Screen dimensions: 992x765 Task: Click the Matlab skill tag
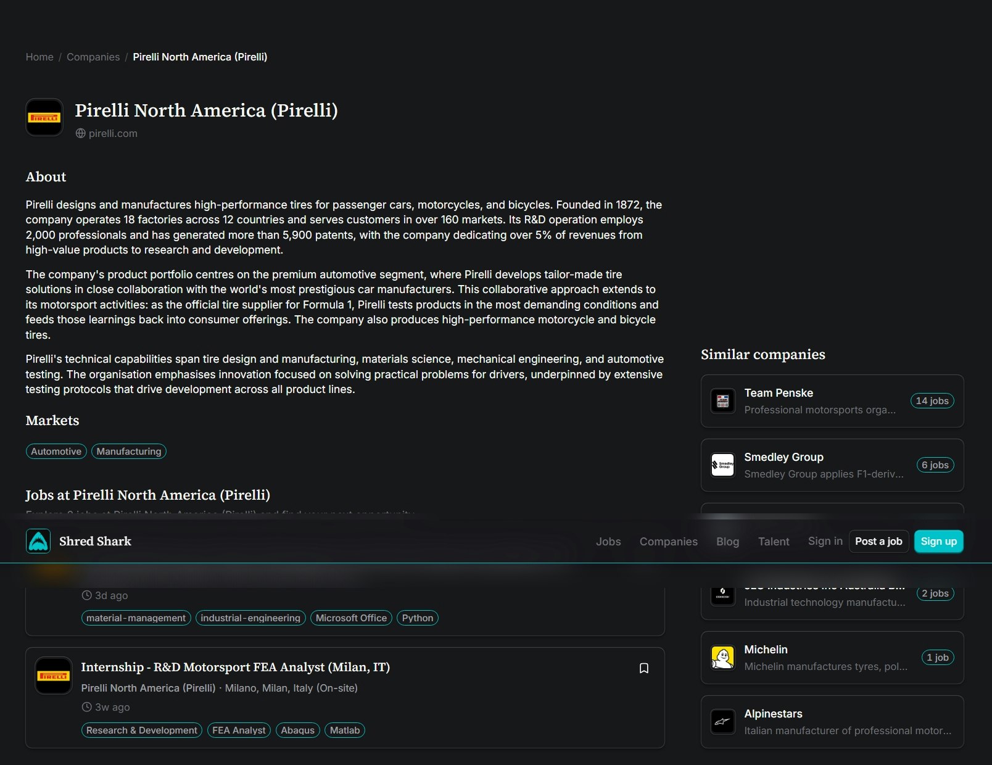[x=345, y=730]
